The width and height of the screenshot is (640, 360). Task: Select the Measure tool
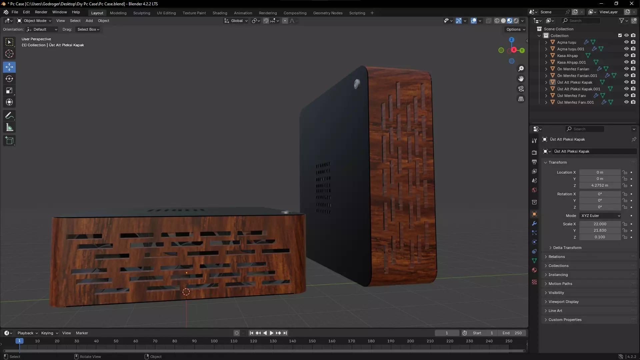click(x=9, y=127)
